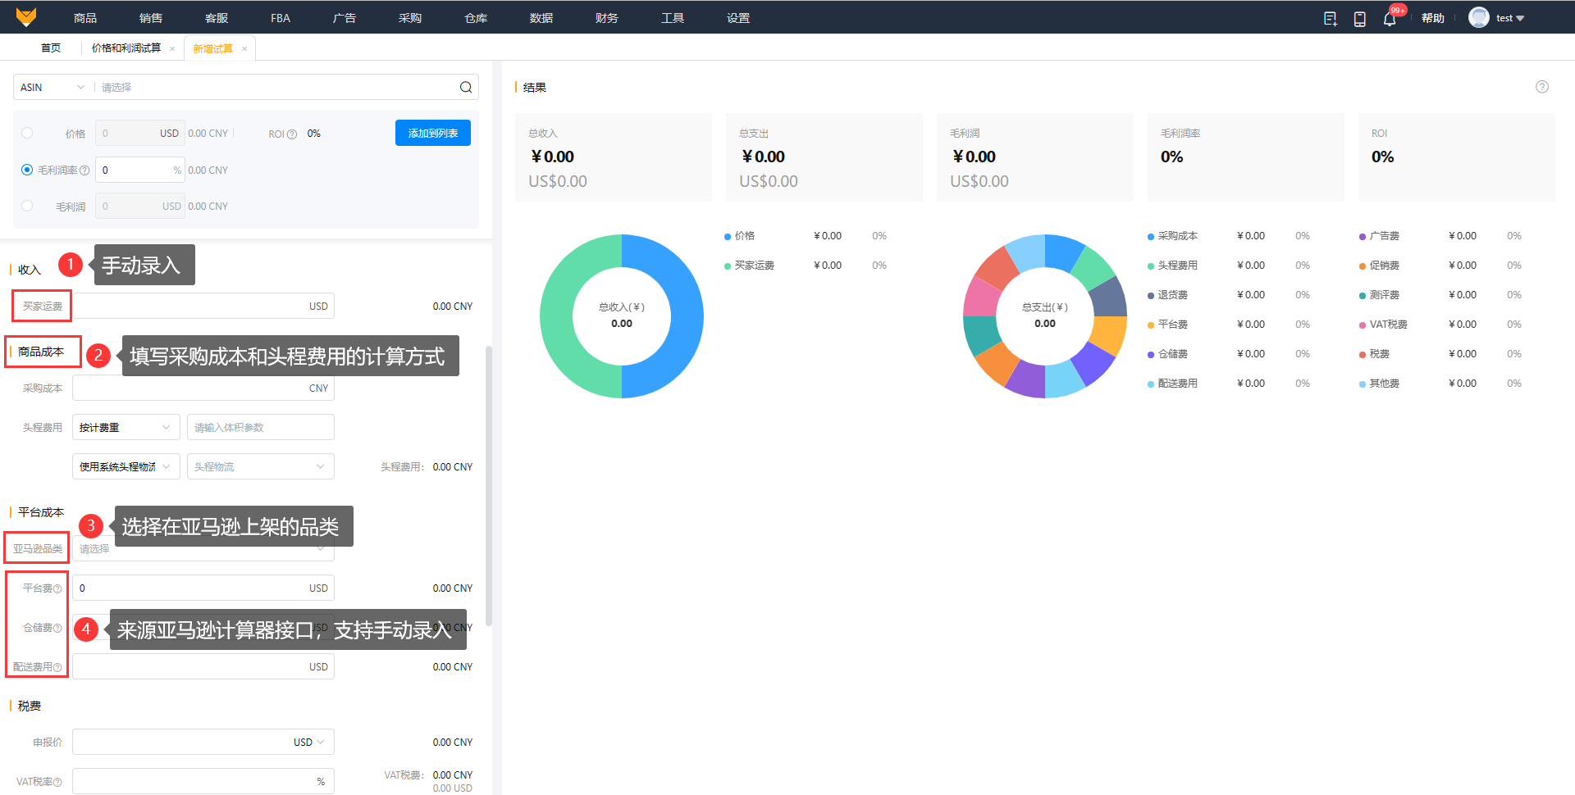1575x795 pixels.
Task: Select the 价格 radio button
Action: point(27,133)
